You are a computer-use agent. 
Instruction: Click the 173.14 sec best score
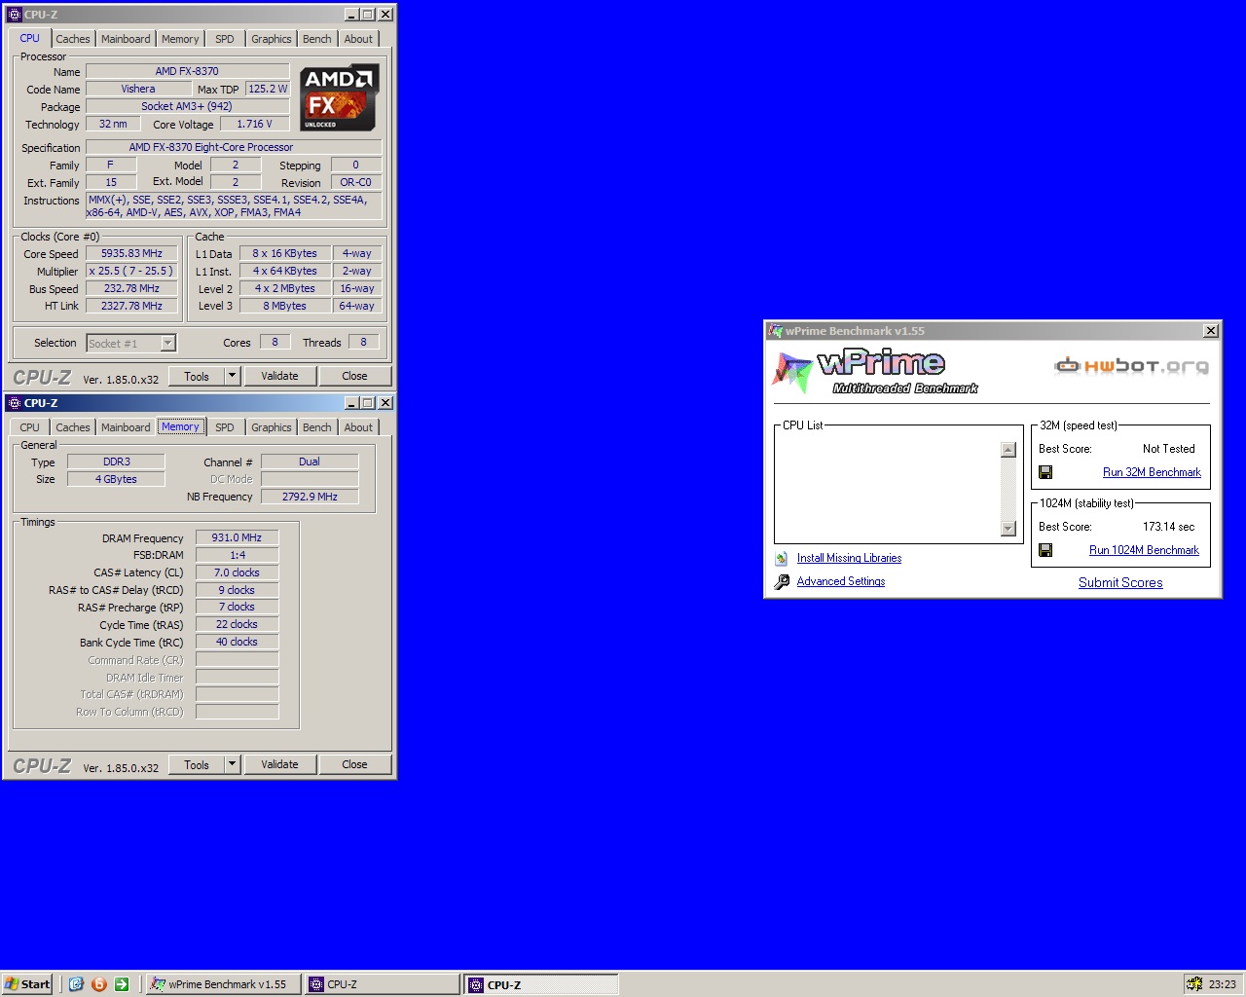pyautogui.click(x=1168, y=527)
